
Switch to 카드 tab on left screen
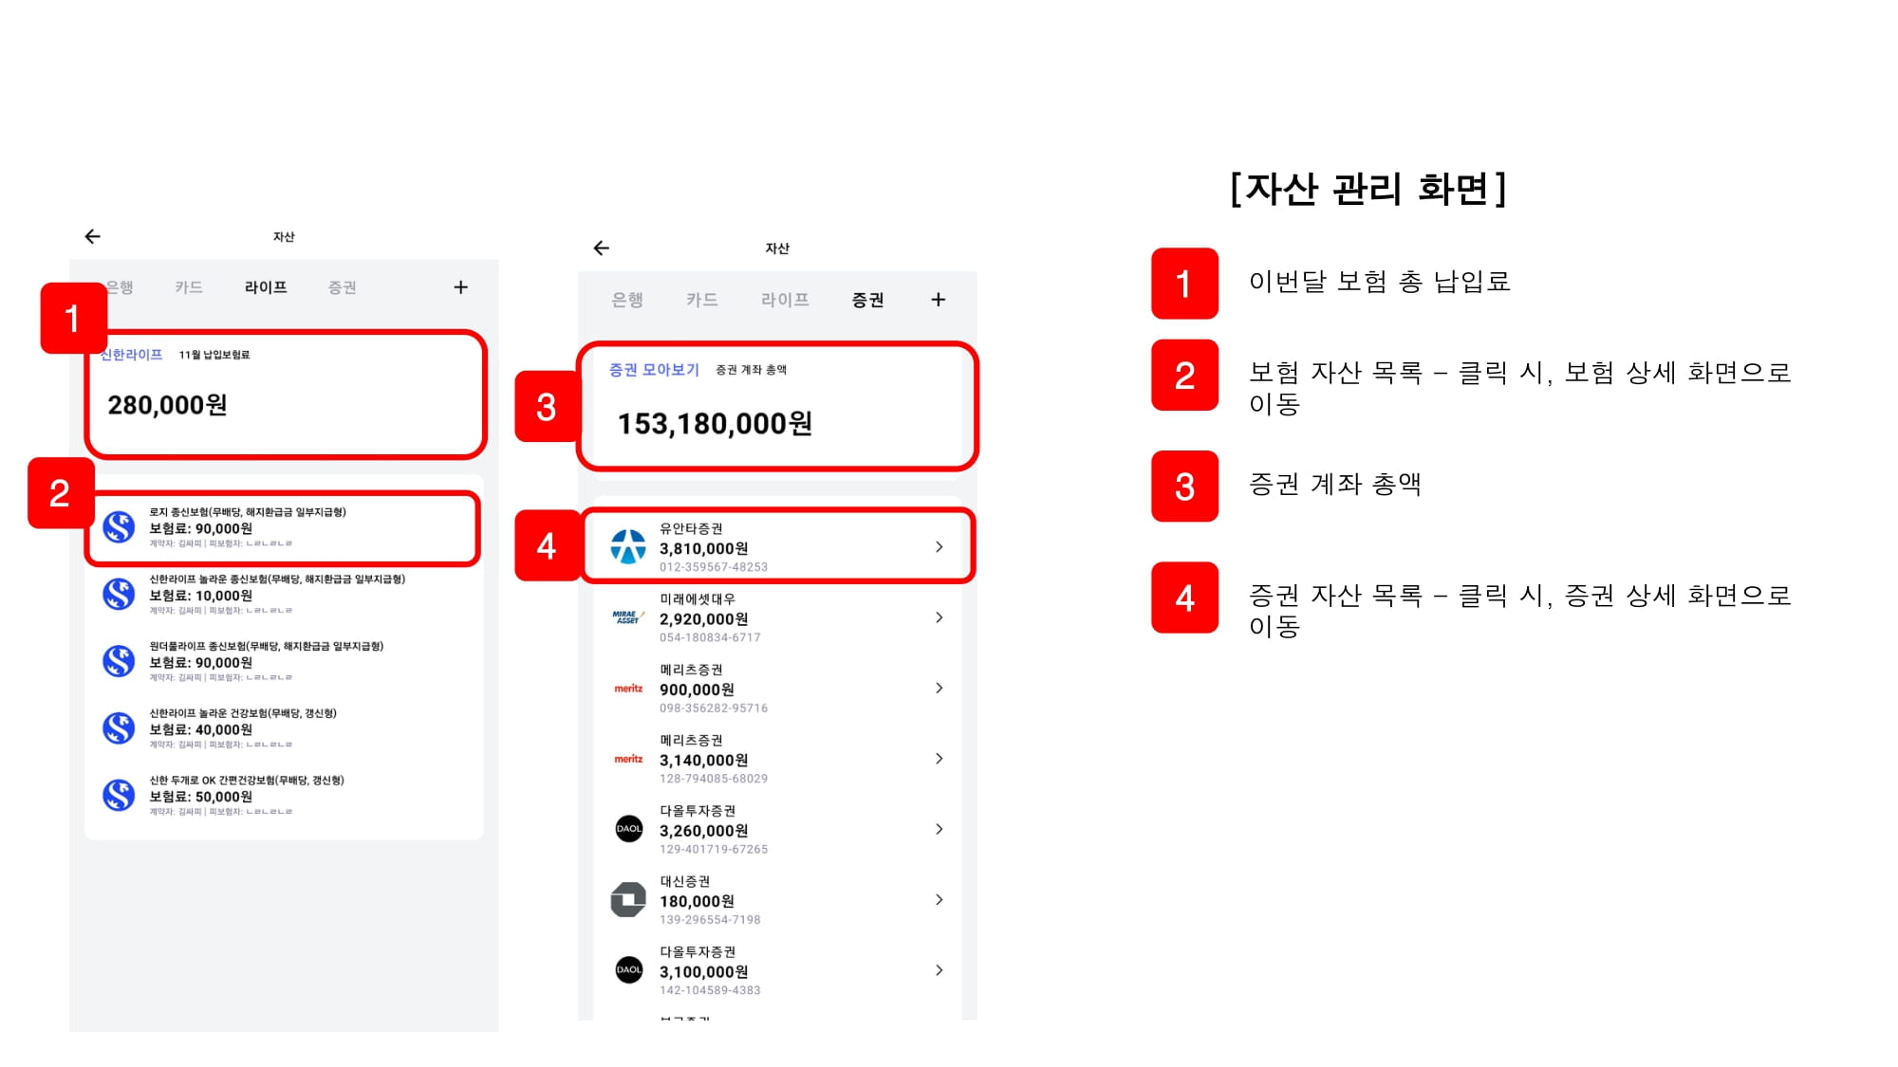189,287
